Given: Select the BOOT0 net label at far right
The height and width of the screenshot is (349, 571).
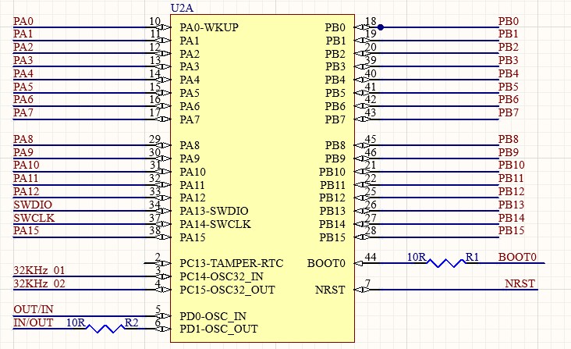Looking at the screenshot, I should pyautogui.click(x=518, y=257).
